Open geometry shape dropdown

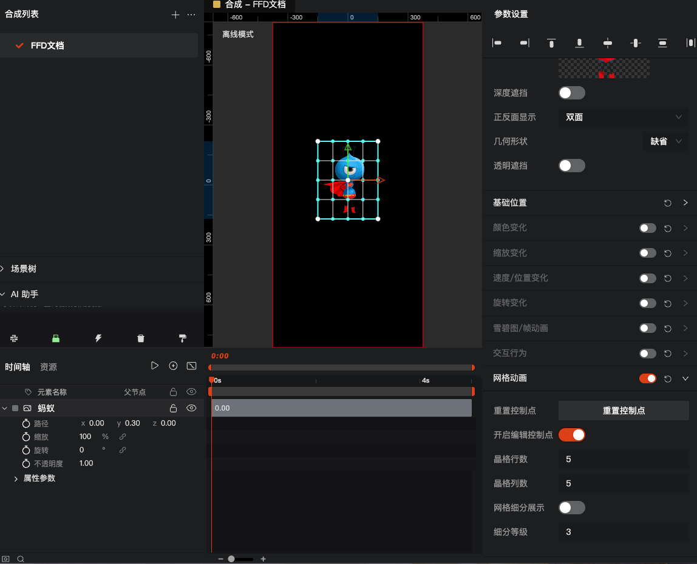tap(666, 142)
